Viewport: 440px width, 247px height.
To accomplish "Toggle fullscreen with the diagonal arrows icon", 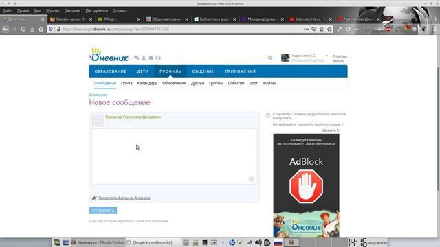I will (x=339, y=29).
